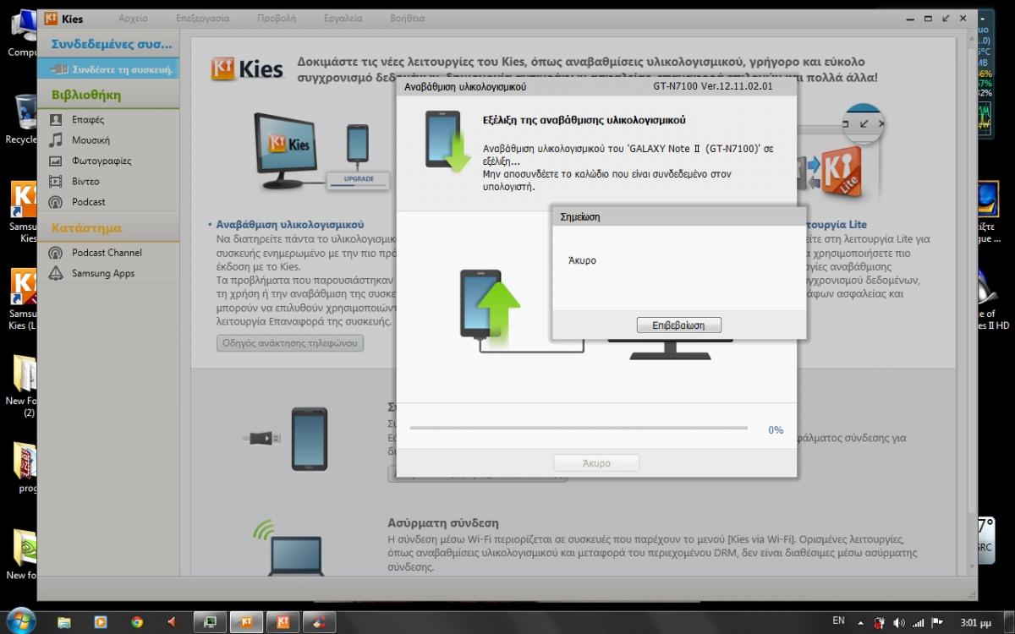
Task: Switch to the second Kies taskbar button
Action: coord(283,622)
